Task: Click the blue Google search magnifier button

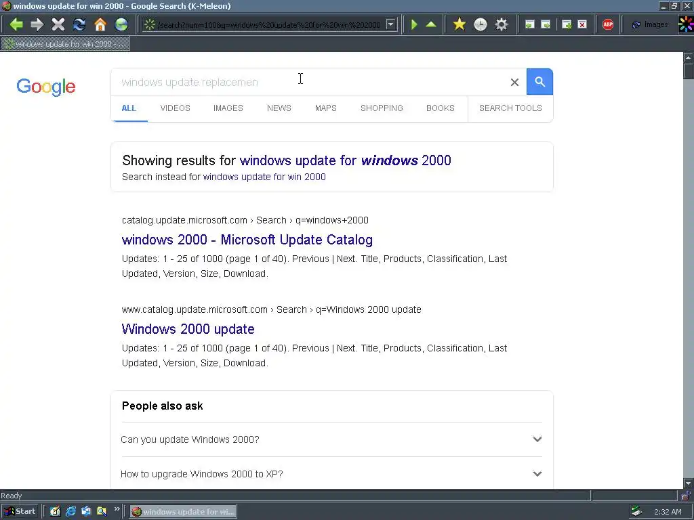Action: (539, 82)
